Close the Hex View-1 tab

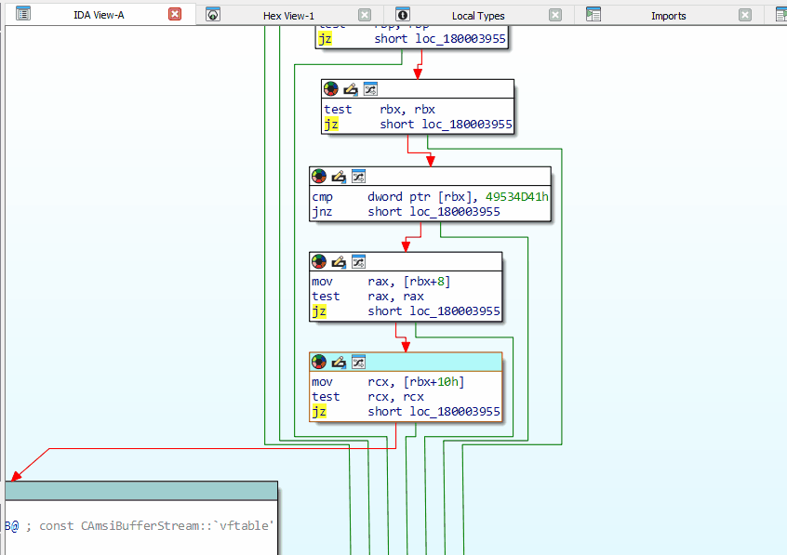point(365,15)
